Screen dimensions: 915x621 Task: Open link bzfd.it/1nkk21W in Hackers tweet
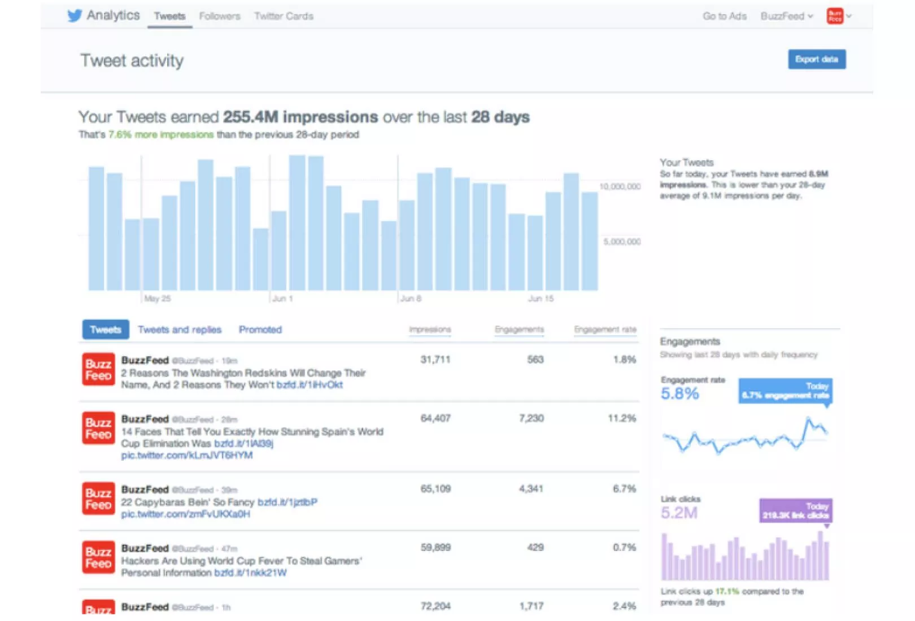(250, 572)
